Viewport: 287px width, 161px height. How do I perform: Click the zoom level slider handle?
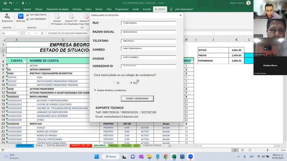[x=267, y=150]
